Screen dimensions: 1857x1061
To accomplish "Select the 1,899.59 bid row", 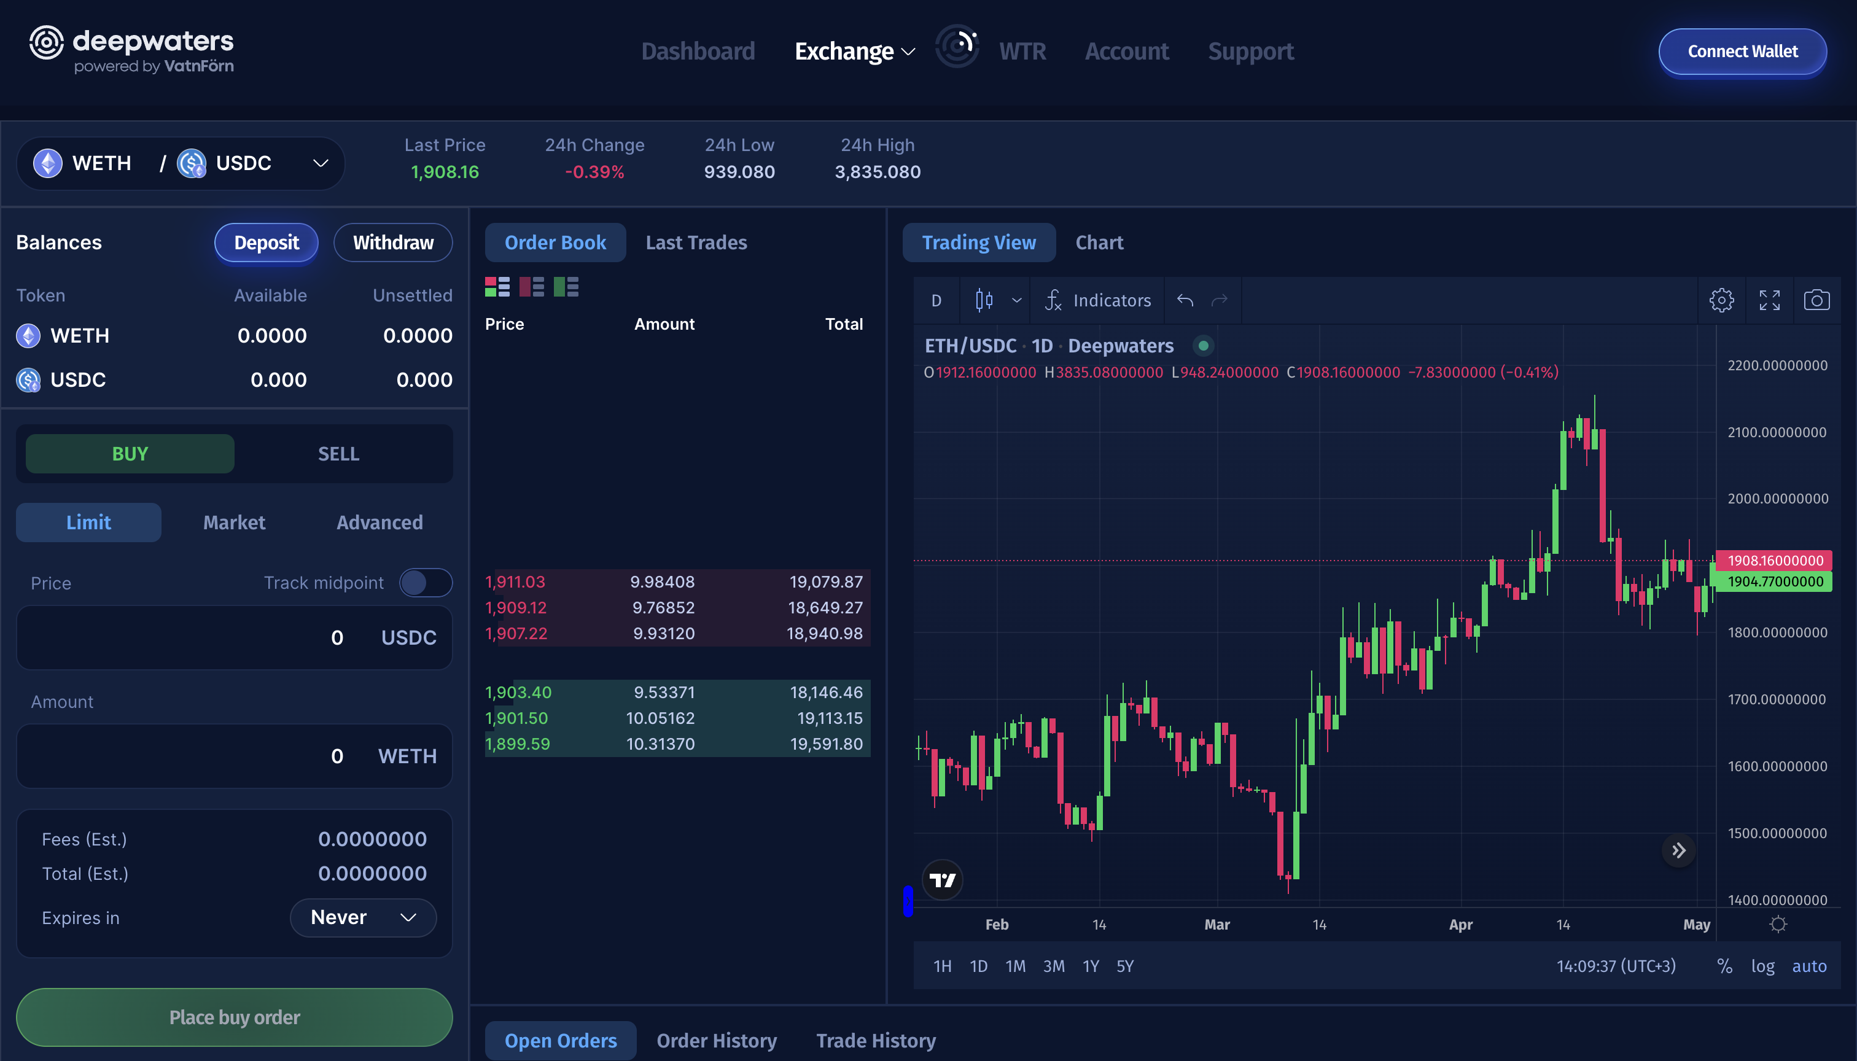I will click(x=677, y=744).
